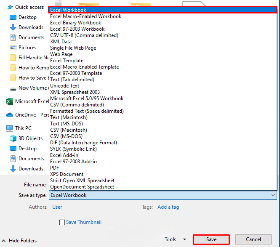
Task: Click Add a tag link
Action: [168, 207]
